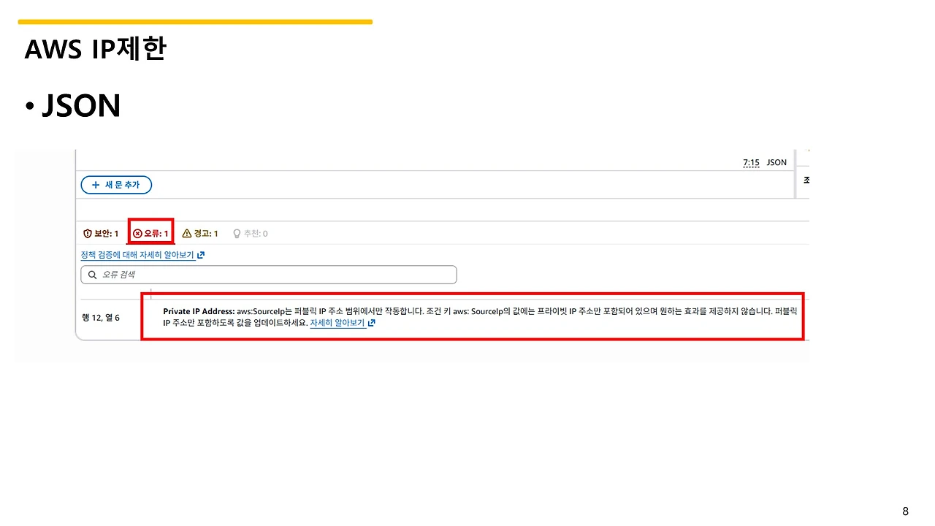The width and height of the screenshot is (935, 526).
Task: Click the 새 문 추가 button
Action: tap(116, 185)
